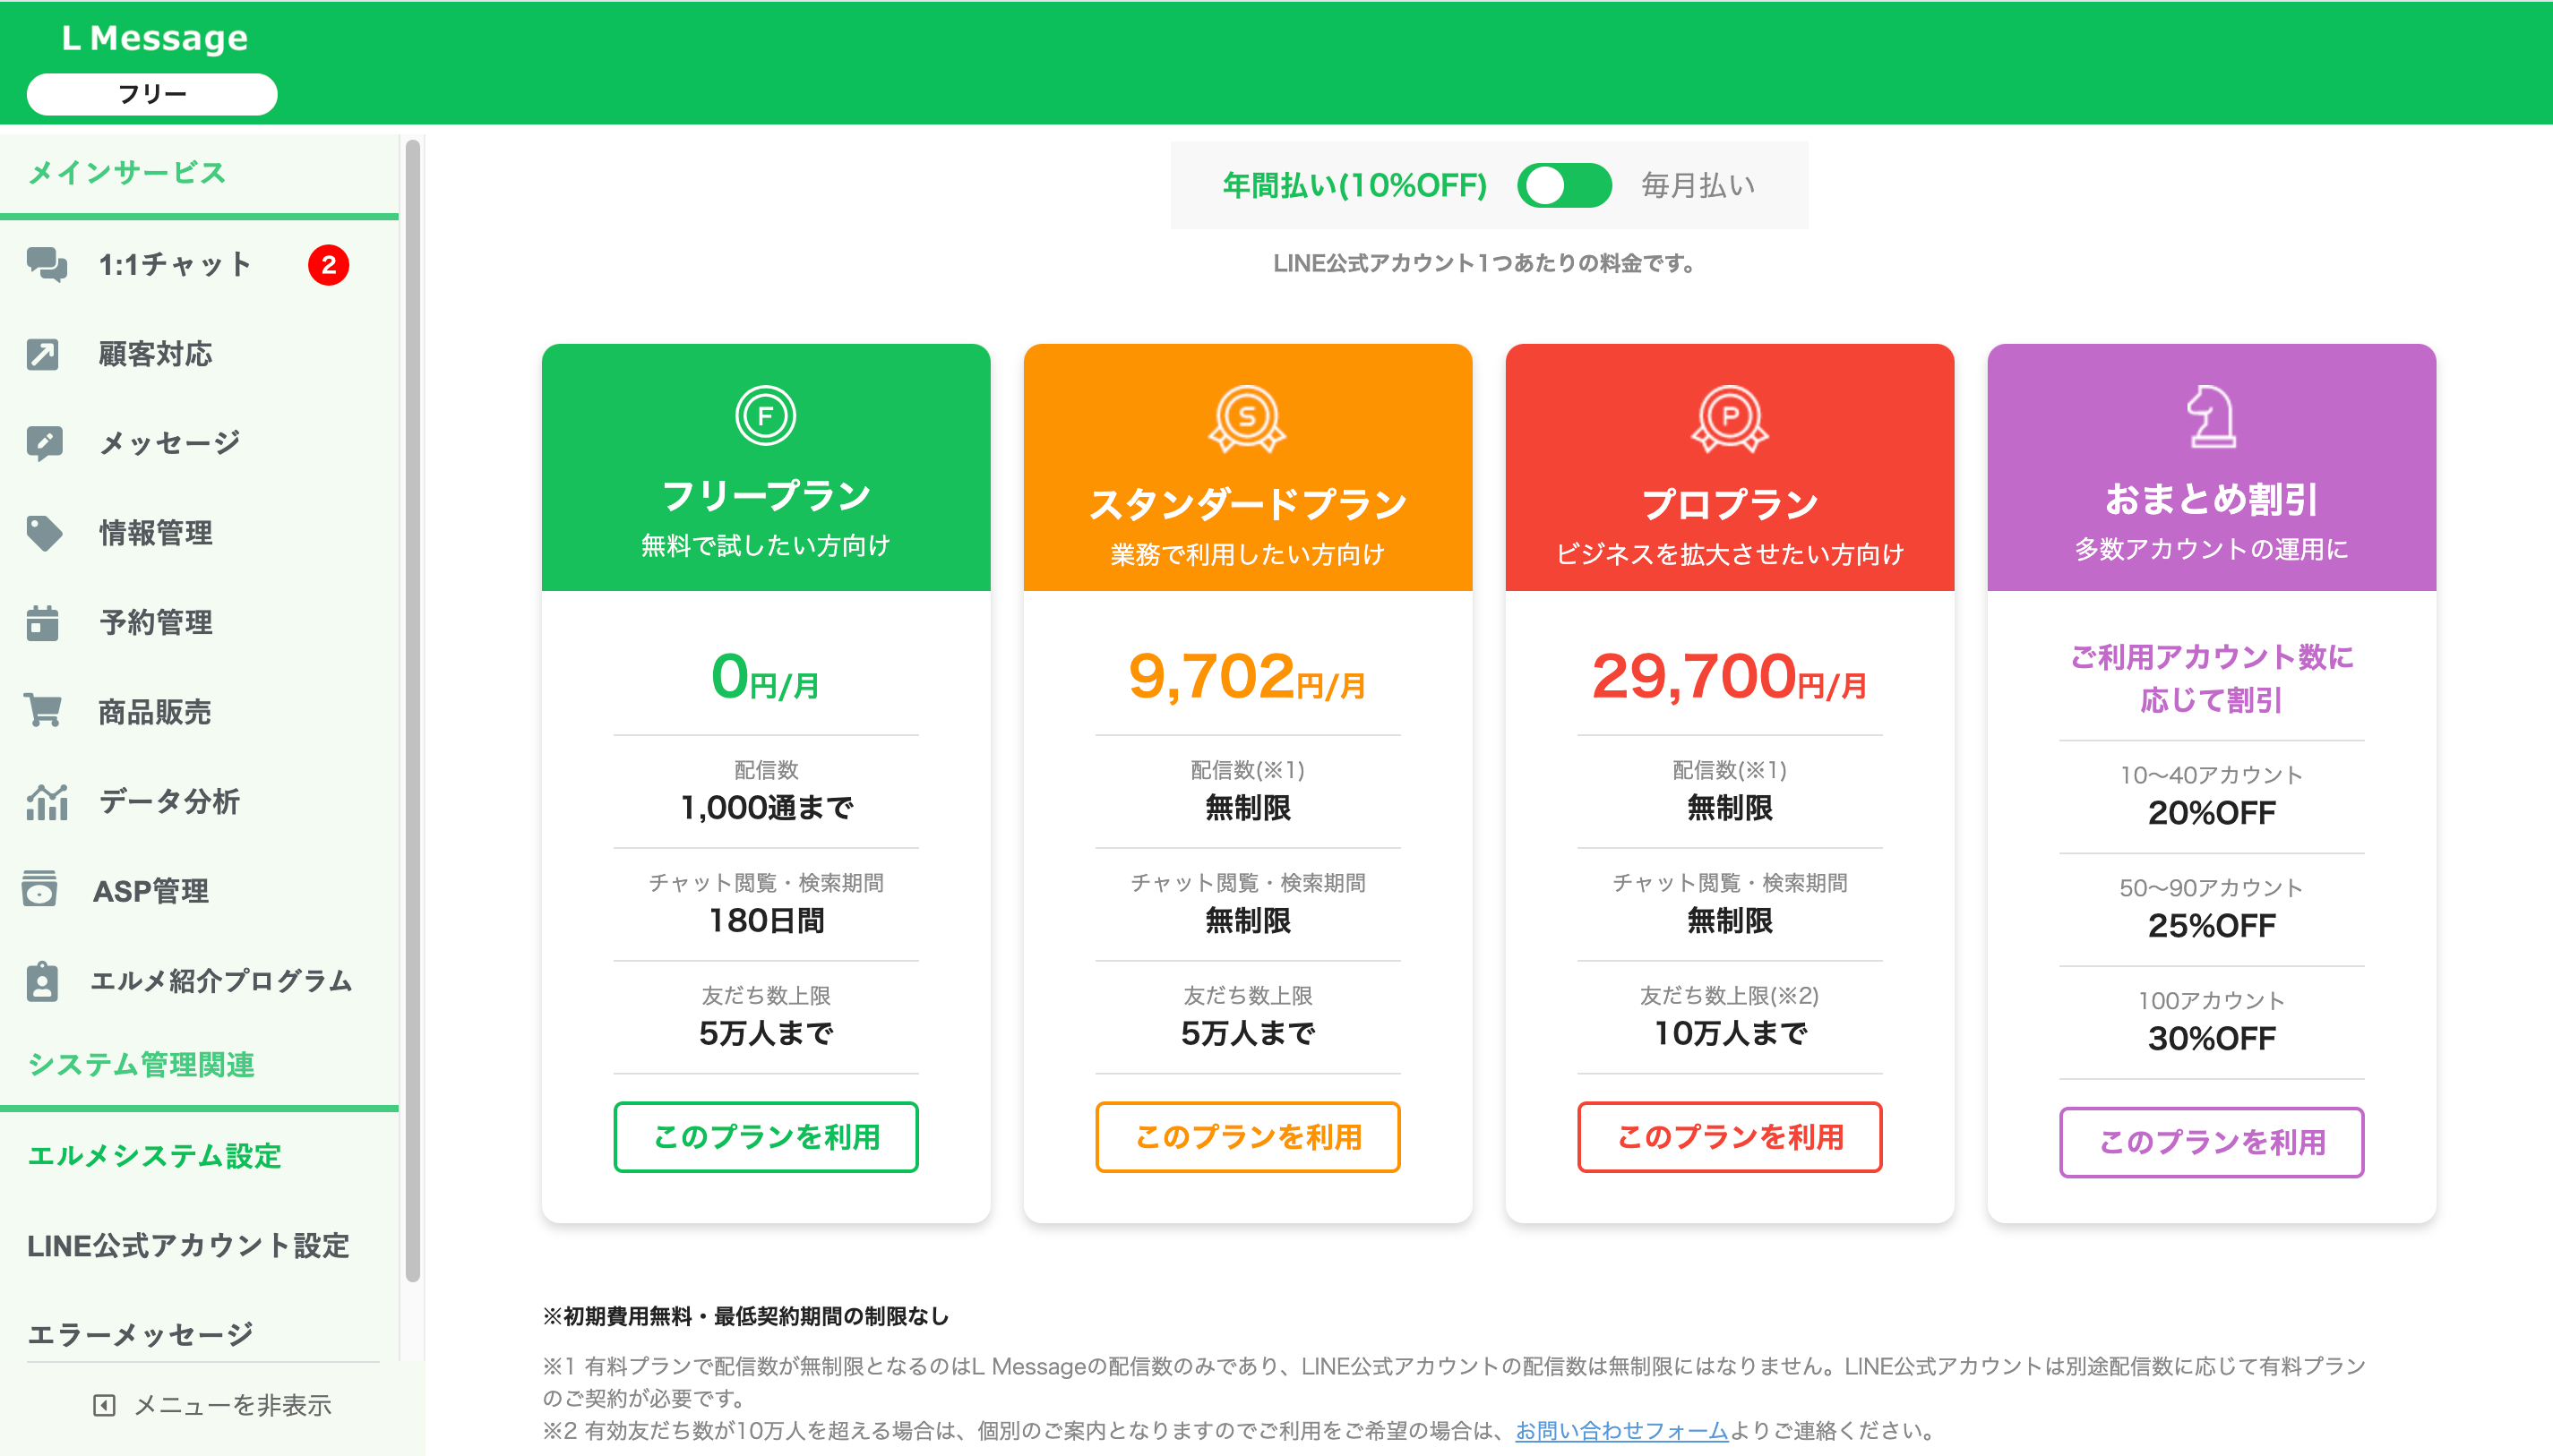Click the Standard plan S medal icon

click(1246, 419)
